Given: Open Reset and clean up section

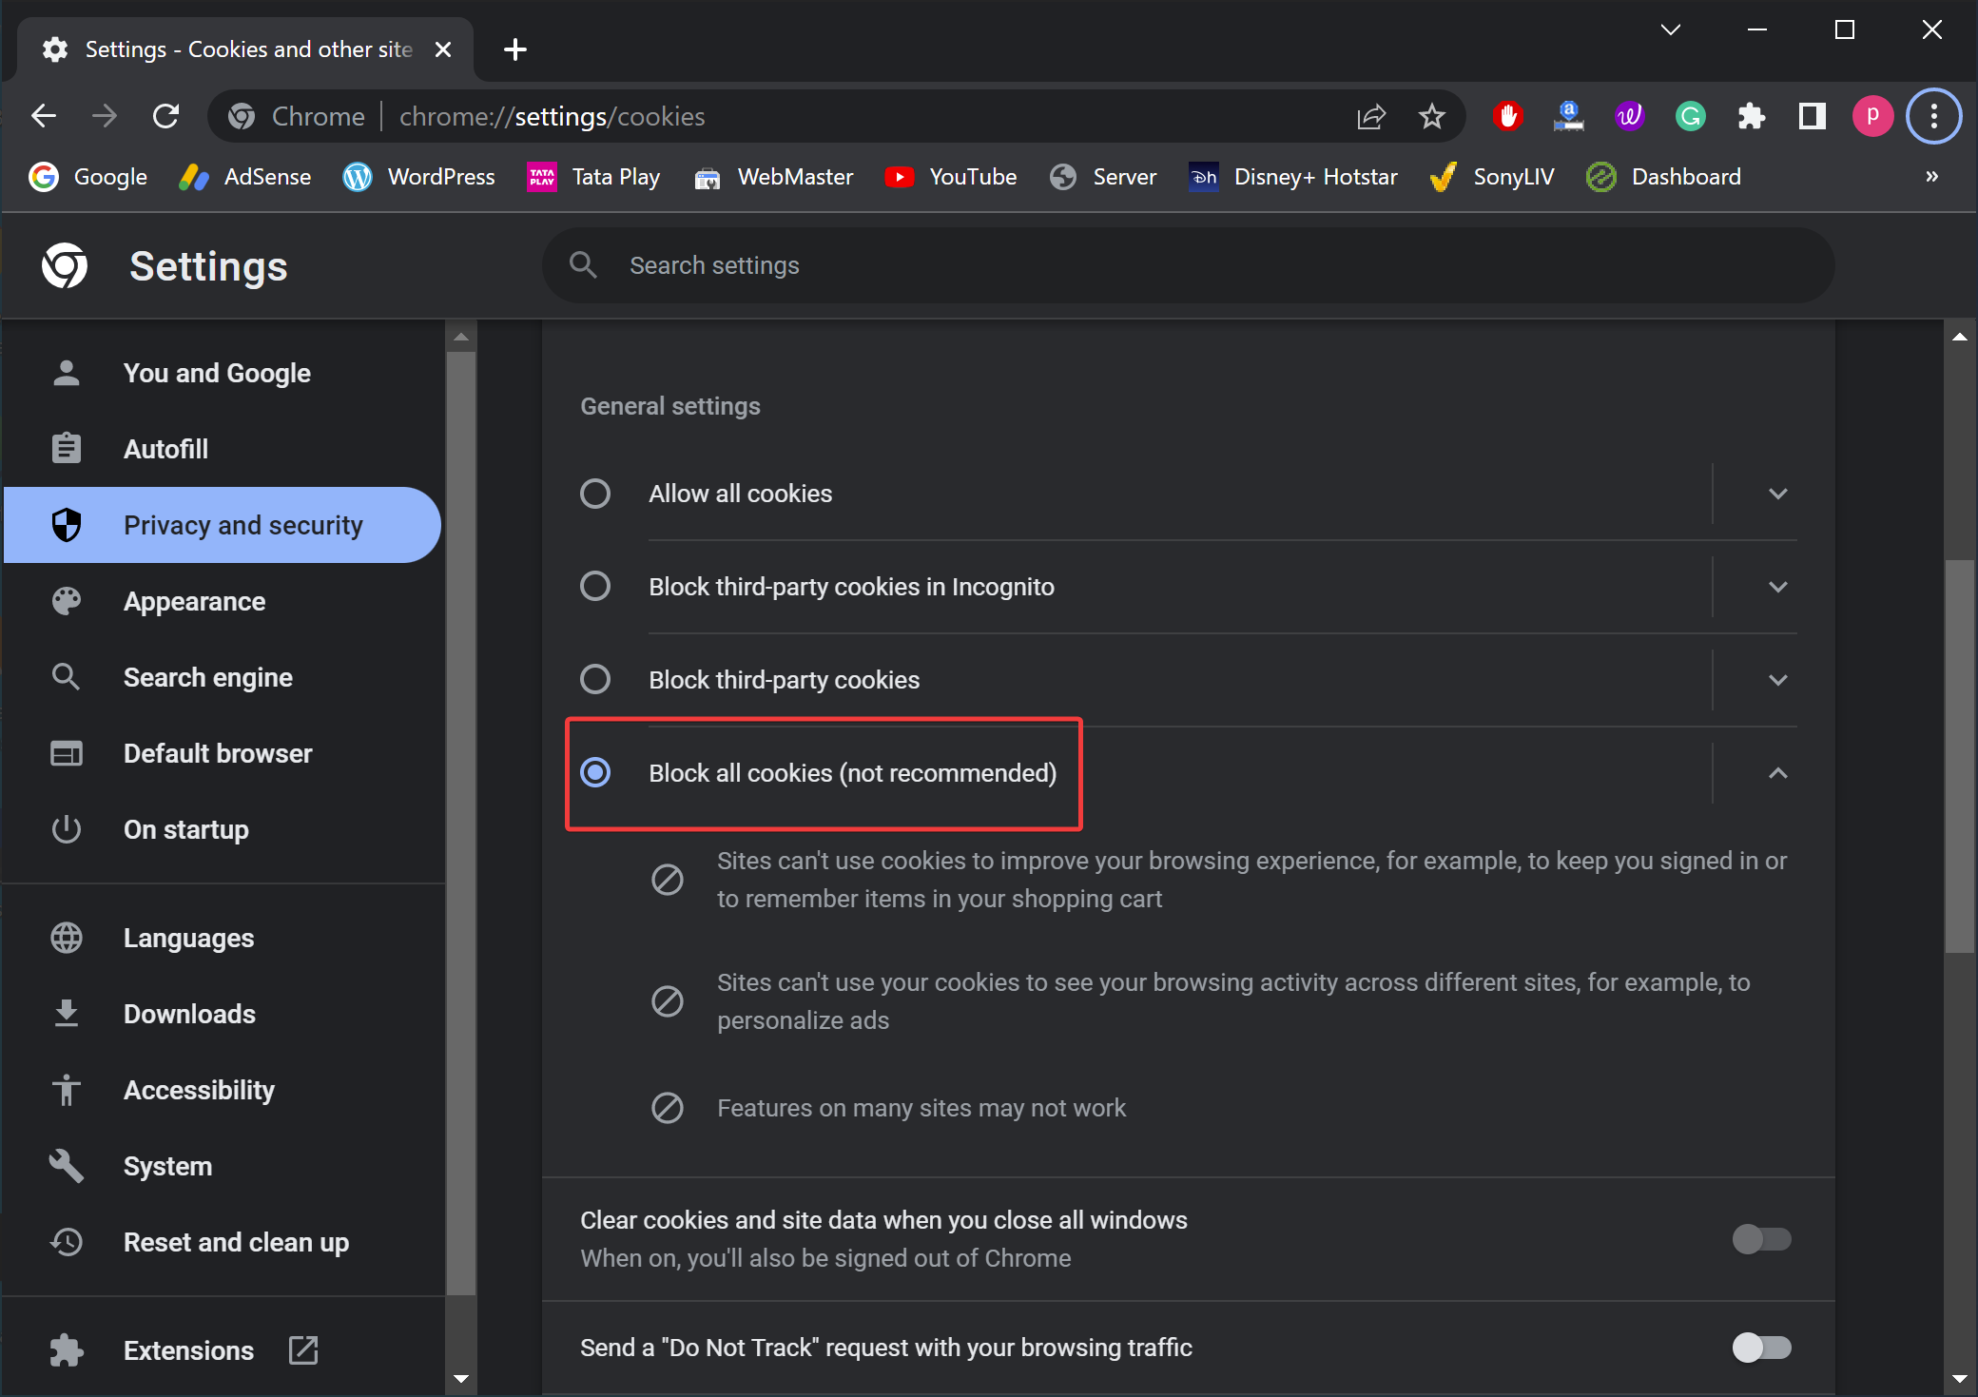Looking at the screenshot, I should point(223,1242).
